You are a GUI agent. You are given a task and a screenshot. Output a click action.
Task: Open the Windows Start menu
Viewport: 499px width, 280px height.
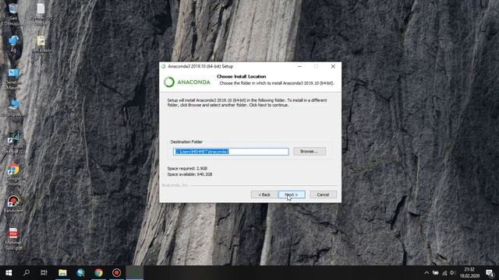point(9,273)
